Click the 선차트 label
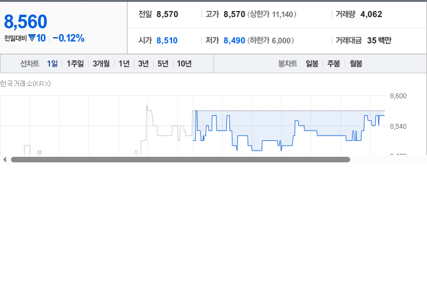427x299 pixels. point(30,63)
